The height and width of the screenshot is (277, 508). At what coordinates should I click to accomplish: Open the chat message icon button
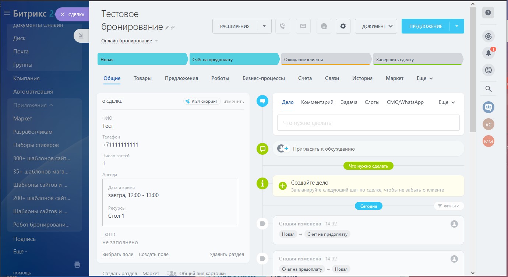pos(324,26)
